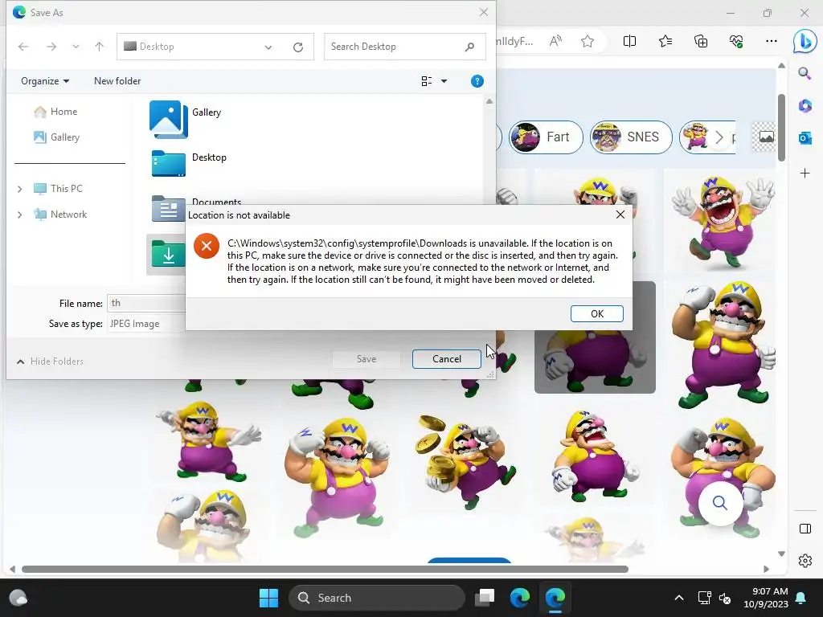Go forward in Save As navigation
The image size is (823, 617).
(x=51, y=47)
